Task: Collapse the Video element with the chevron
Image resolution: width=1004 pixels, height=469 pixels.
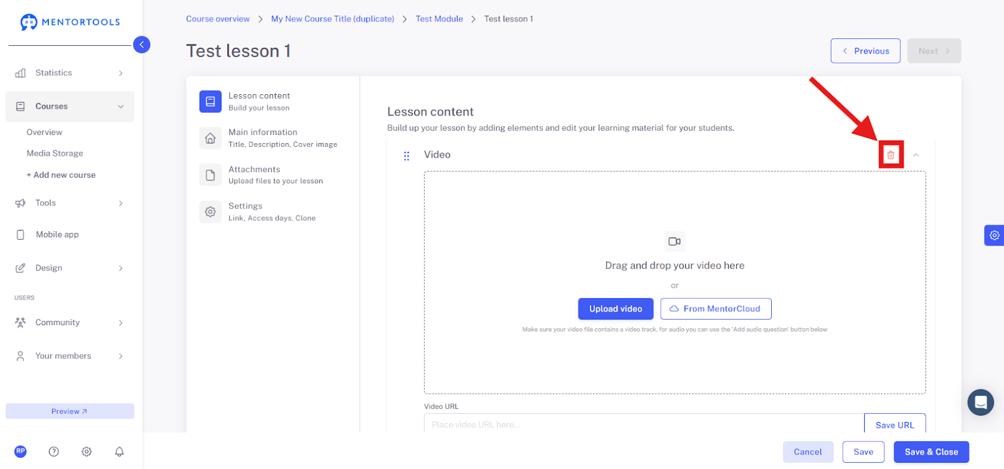Action: click(x=916, y=155)
